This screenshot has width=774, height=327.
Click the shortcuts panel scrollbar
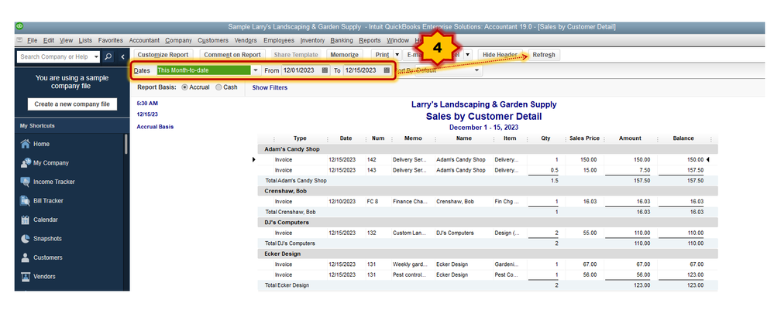pyautogui.click(x=126, y=144)
